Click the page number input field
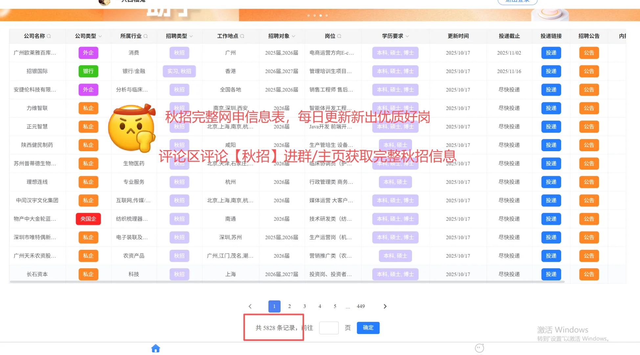640x355 pixels. (x=329, y=328)
